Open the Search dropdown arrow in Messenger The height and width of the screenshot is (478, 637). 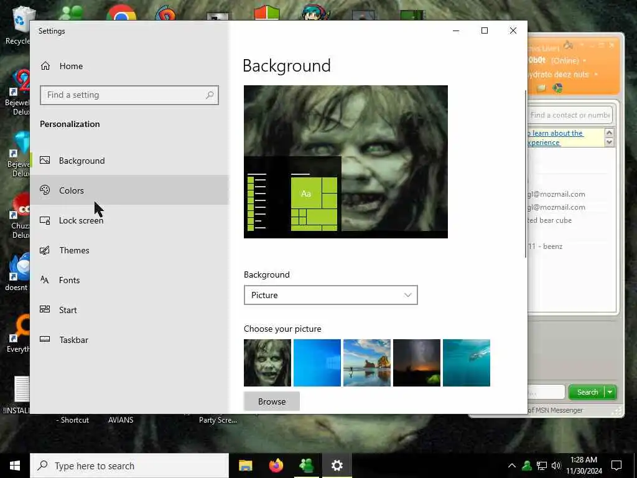(610, 392)
